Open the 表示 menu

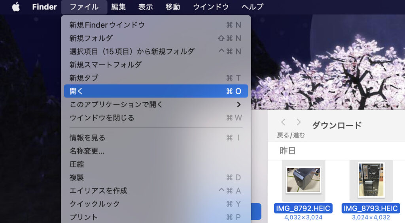[x=146, y=7]
